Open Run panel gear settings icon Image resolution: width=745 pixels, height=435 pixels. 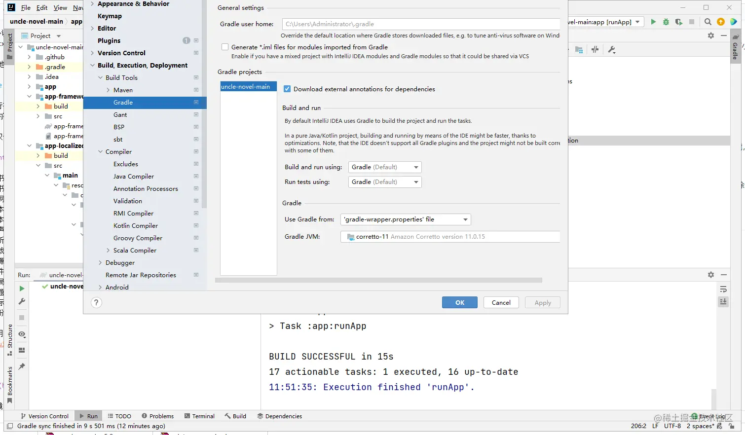pos(711,275)
